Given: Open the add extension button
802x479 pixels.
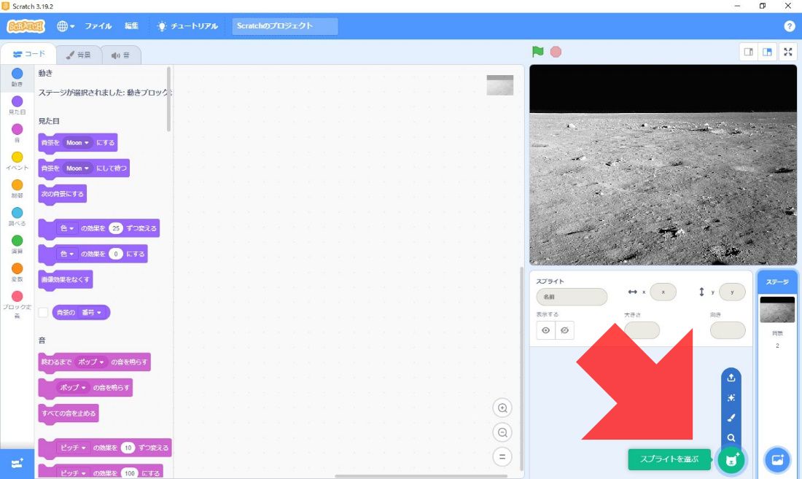Looking at the screenshot, I should [17, 464].
